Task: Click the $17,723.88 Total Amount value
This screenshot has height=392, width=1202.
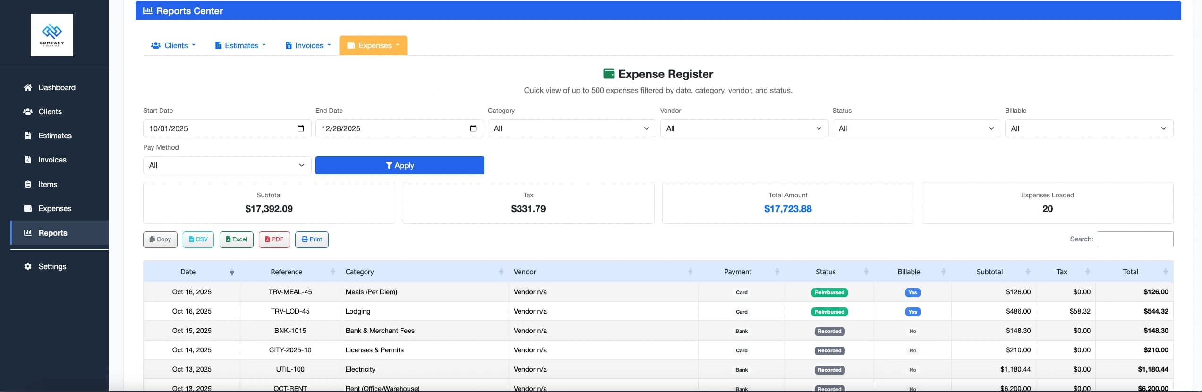Action: point(788,209)
